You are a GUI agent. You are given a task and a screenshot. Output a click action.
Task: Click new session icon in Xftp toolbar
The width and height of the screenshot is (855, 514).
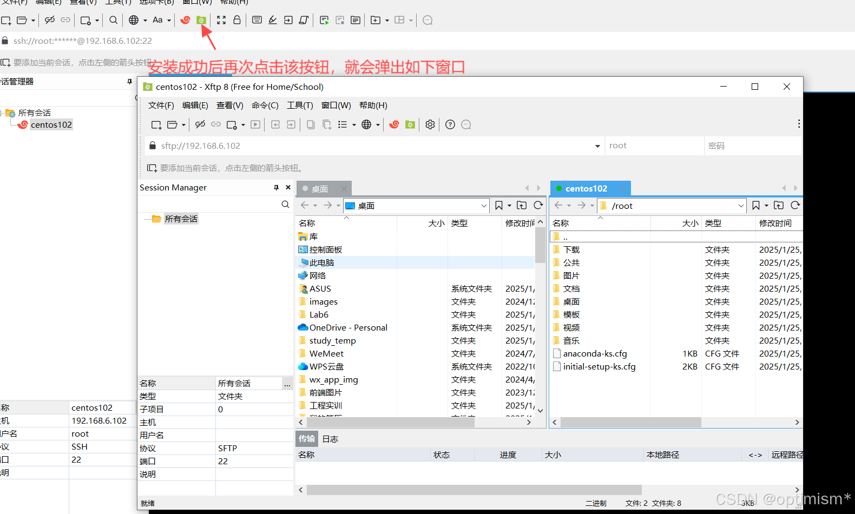pos(156,124)
